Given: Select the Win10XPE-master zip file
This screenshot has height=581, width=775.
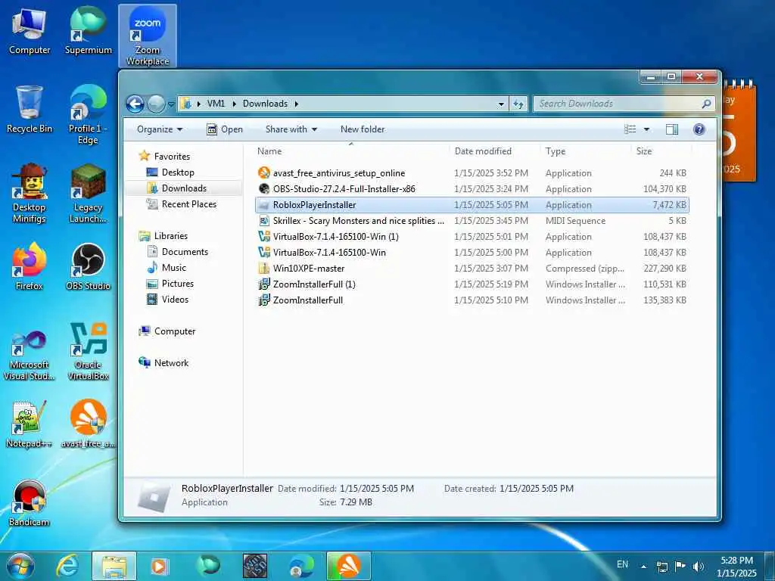Looking at the screenshot, I should click(472, 269).
